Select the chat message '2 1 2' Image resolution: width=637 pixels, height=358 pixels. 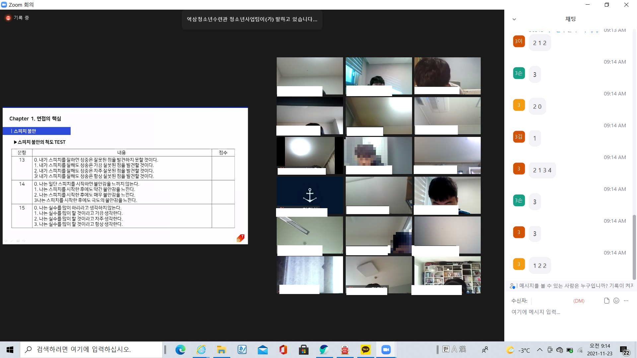coord(540,43)
